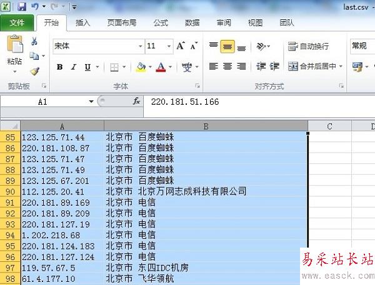This screenshot has height=285, width=375.
Task: Select column B header
Action: coord(206,126)
